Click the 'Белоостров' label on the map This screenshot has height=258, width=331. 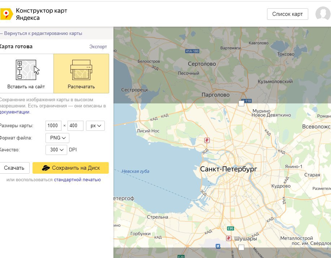pyautogui.click(x=149, y=61)
